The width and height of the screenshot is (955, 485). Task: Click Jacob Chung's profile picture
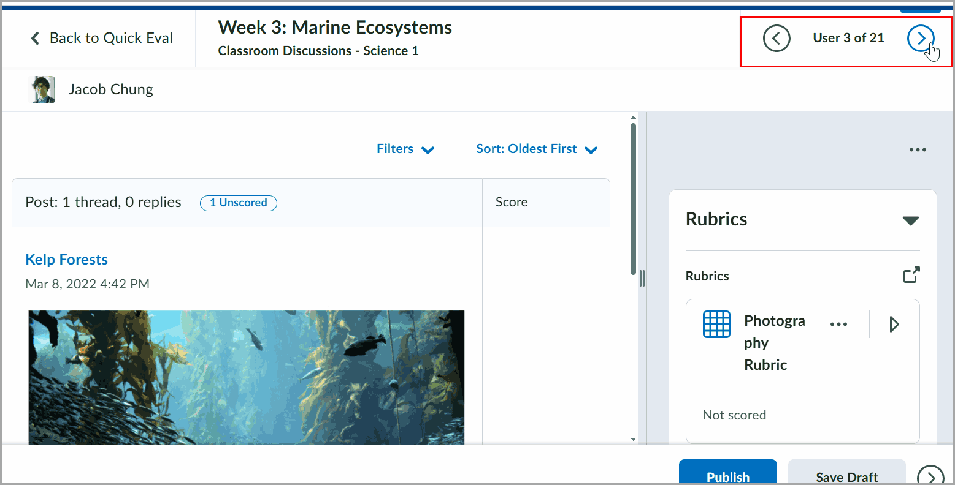click(x=43, y=90)
